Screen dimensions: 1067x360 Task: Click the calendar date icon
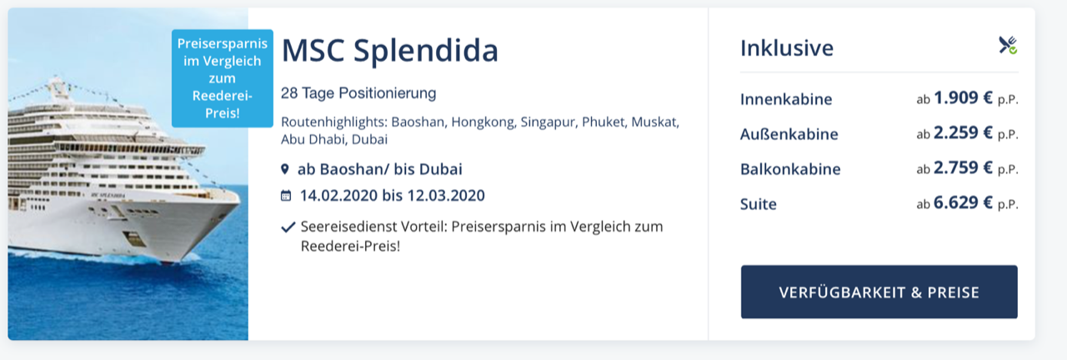(x=286, y=196)
